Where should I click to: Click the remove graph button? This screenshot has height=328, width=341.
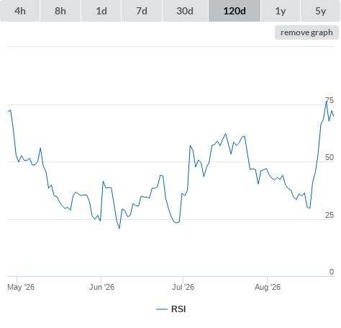point(306,32)
